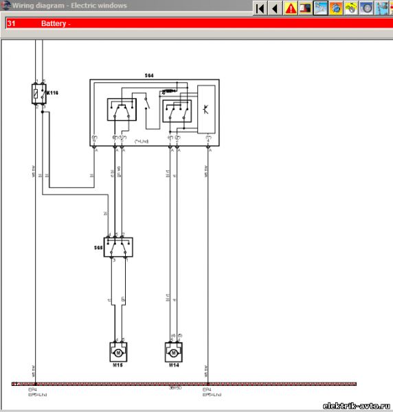Click the left EP4 ground point label

pos(32,389)
